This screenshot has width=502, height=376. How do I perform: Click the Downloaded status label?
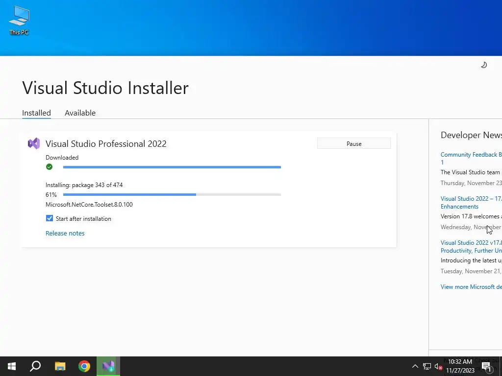62,157
